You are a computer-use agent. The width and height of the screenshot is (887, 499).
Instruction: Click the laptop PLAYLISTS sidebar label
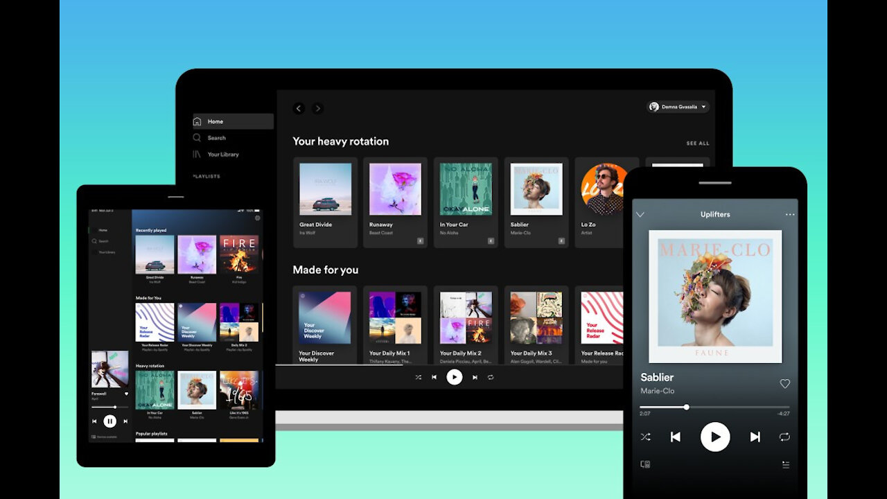tap(207, 176)
